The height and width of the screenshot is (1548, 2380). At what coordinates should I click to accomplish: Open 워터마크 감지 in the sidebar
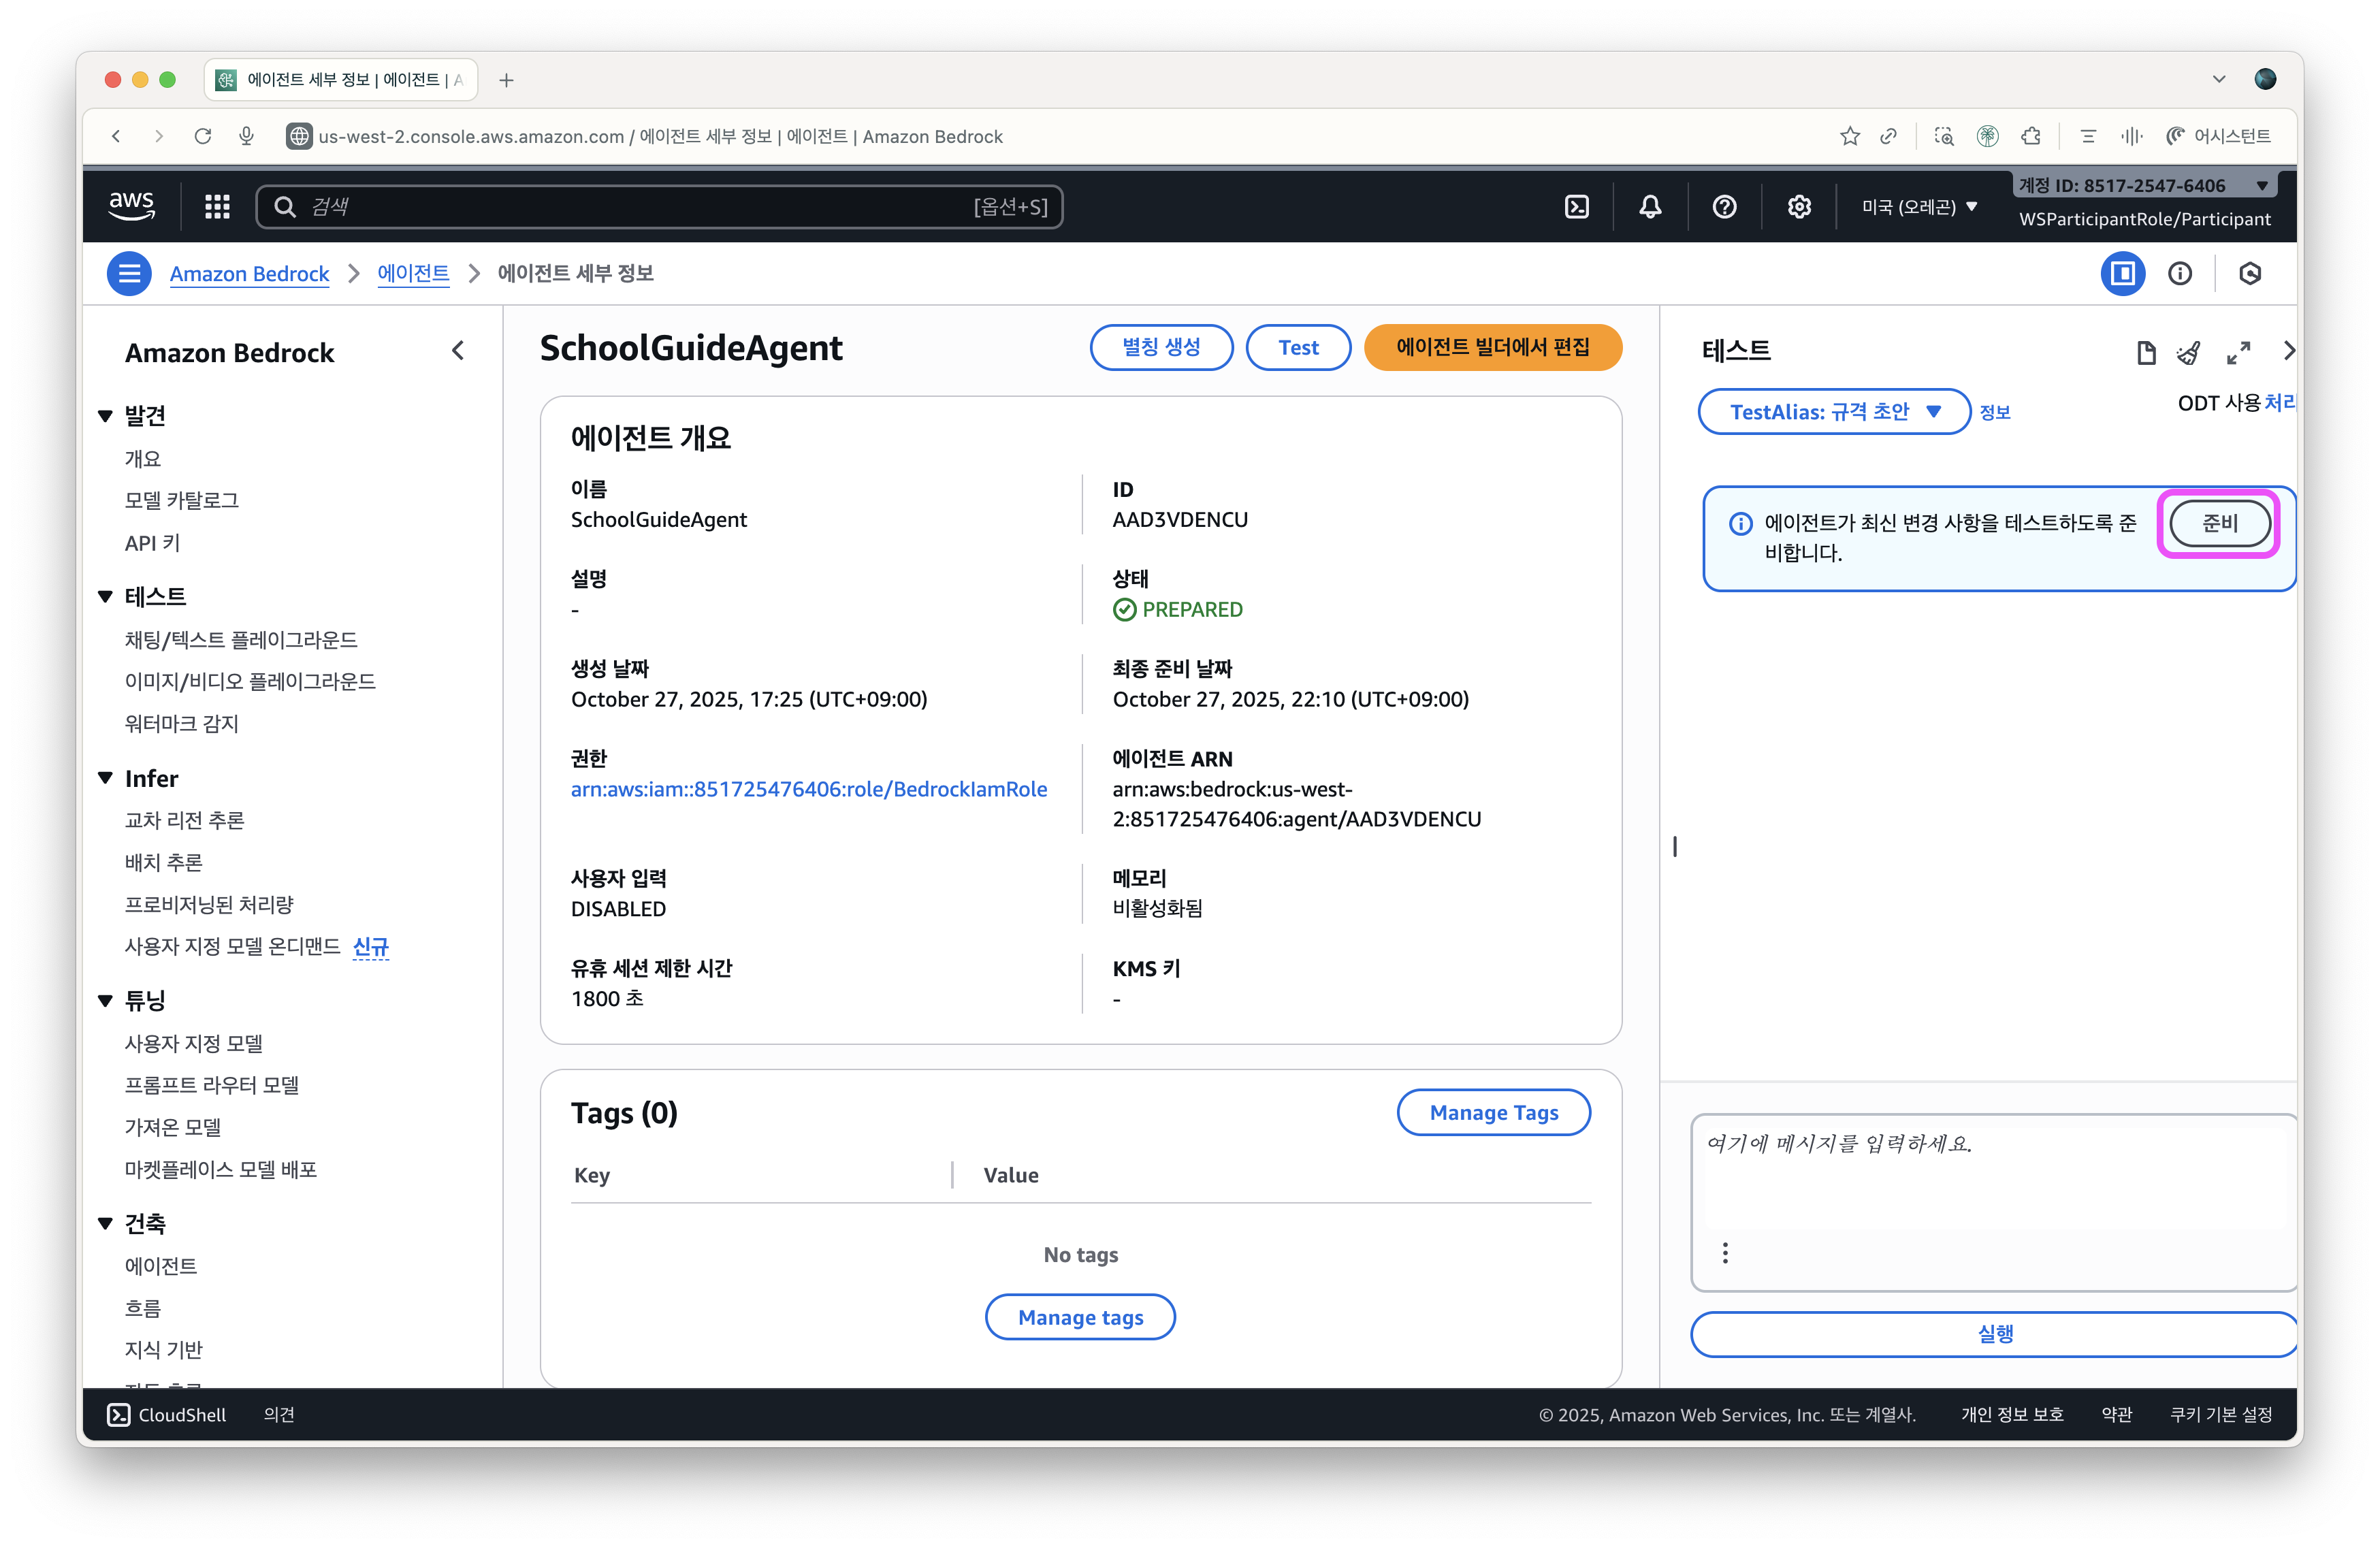coord(182,723)
